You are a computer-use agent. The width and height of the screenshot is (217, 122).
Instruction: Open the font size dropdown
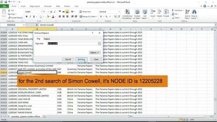pyautogui.click(x=48, y=12)
